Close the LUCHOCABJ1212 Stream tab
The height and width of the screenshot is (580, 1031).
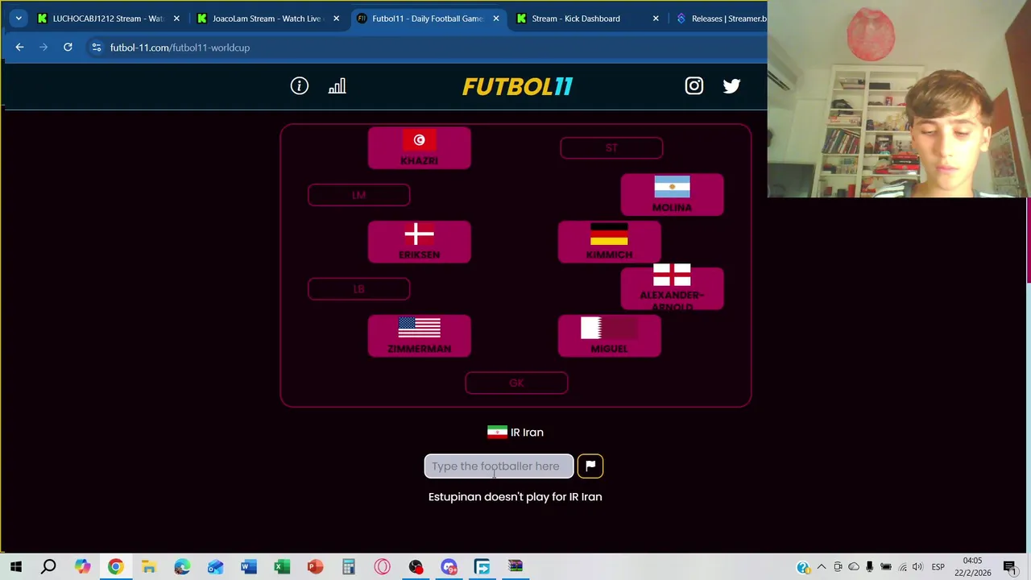tap(176, 19)
